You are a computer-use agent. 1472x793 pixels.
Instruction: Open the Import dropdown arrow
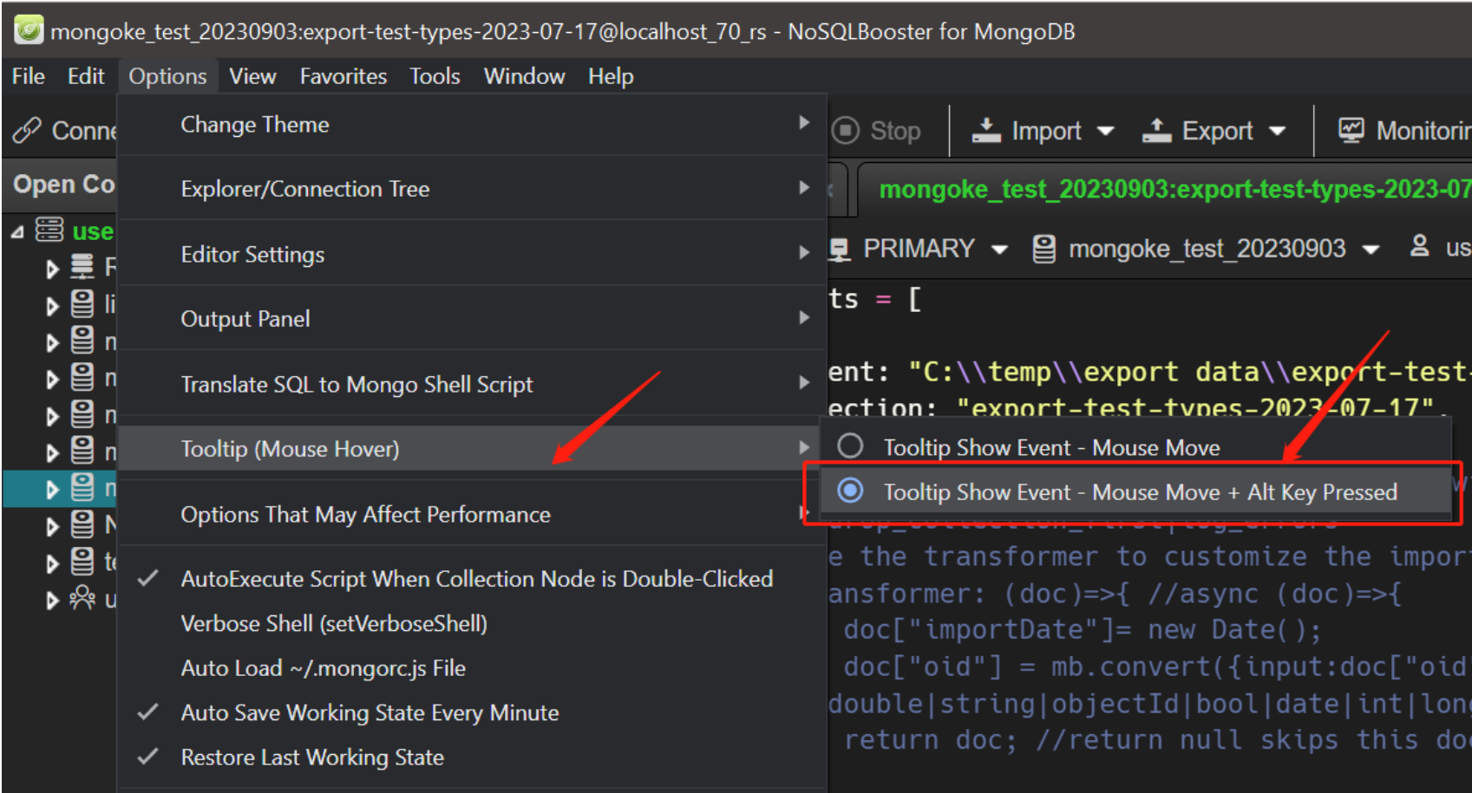tap(1105, 132)
